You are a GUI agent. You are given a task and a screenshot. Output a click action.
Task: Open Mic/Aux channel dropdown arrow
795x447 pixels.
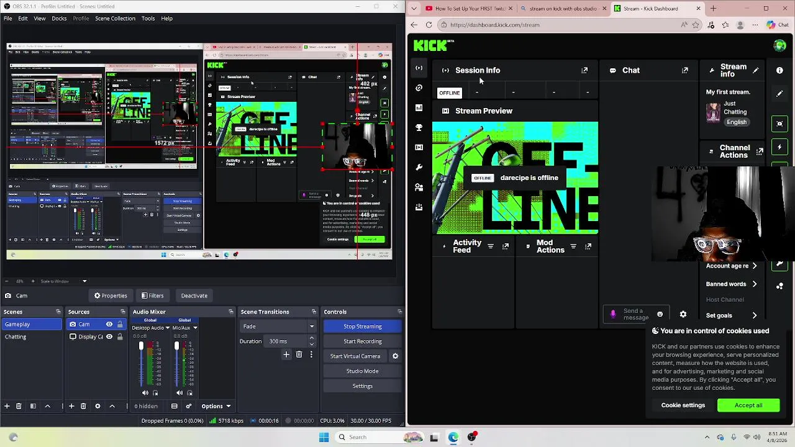[195, 328]
